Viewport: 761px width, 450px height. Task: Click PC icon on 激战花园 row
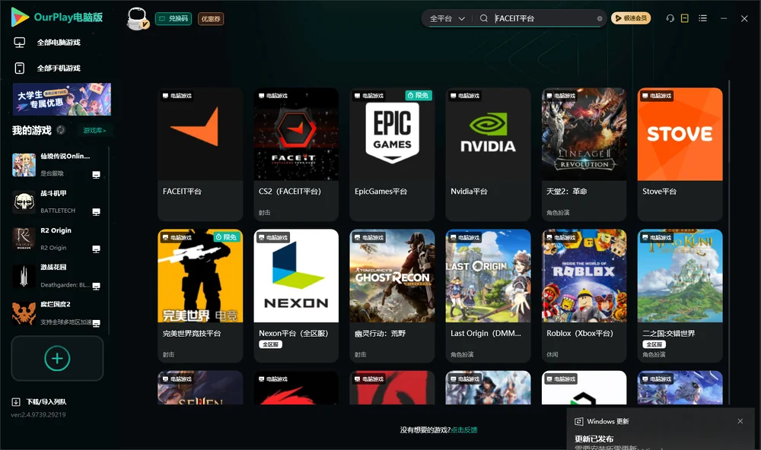click(96, 286)
